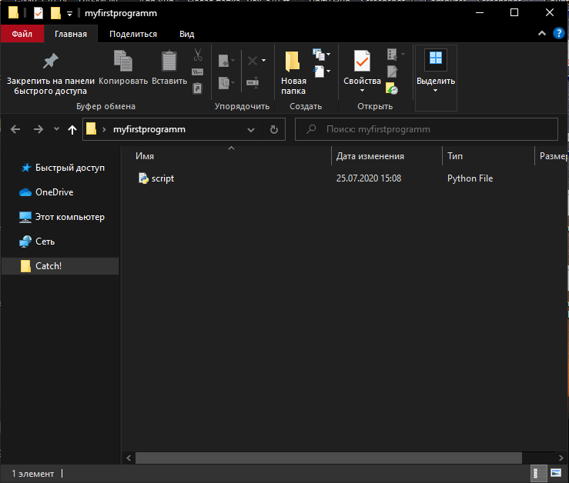Viewport: 569px width, 483px height.
Task: Select the script Python file
Action: point(156,178)
